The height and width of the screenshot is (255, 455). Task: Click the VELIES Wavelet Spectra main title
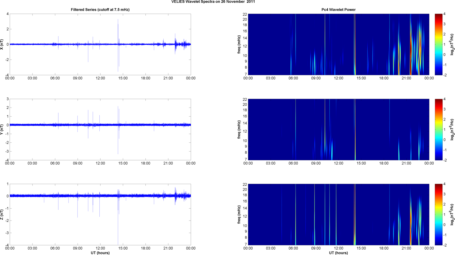tap(213, 2)
